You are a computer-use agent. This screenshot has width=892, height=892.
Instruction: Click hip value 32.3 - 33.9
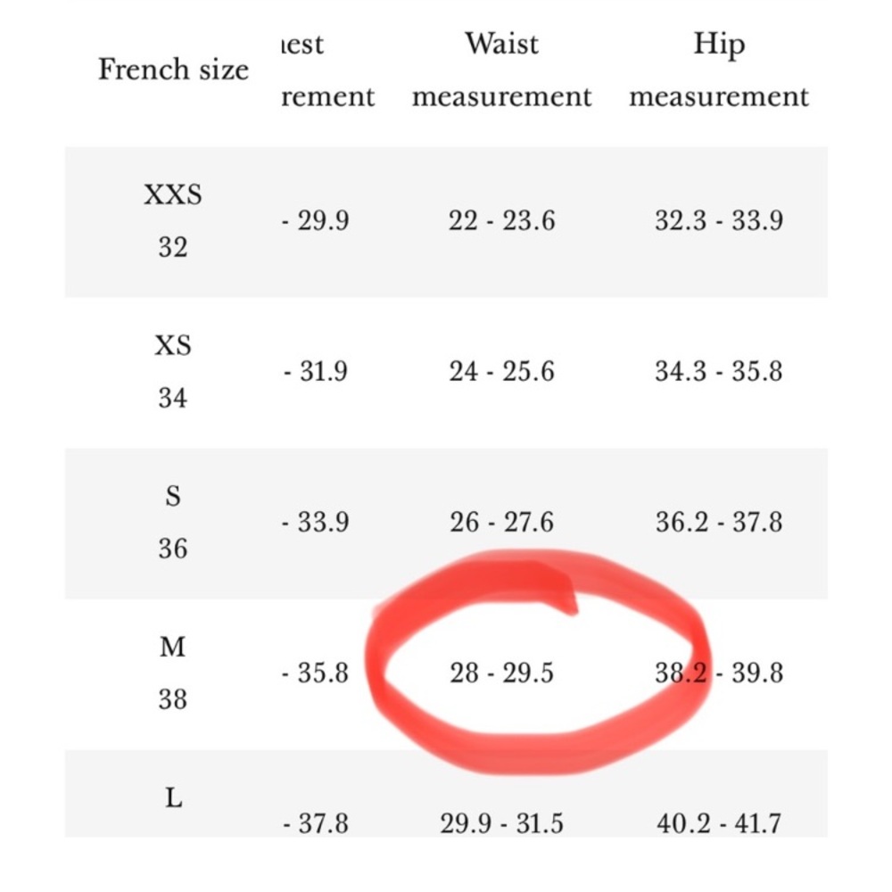[x=719, y=220]
